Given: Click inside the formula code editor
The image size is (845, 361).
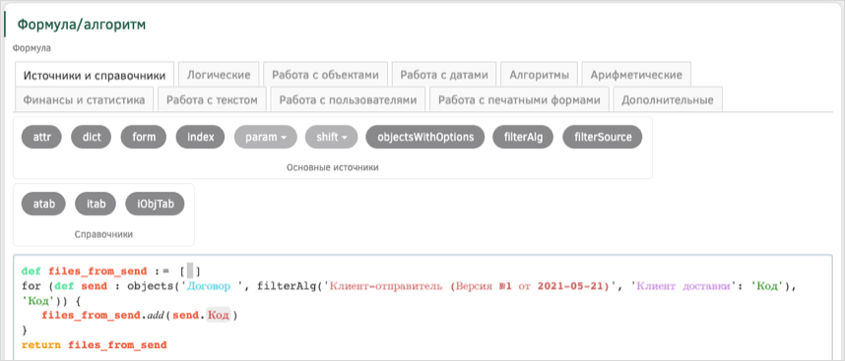Looking at the screenshot, I should pos(423,307).
